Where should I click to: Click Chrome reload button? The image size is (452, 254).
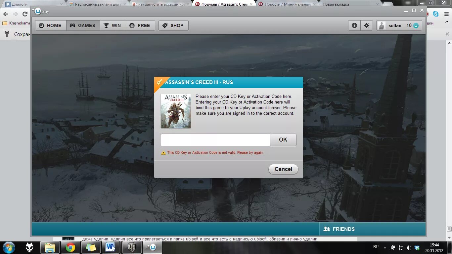(25, 14)
